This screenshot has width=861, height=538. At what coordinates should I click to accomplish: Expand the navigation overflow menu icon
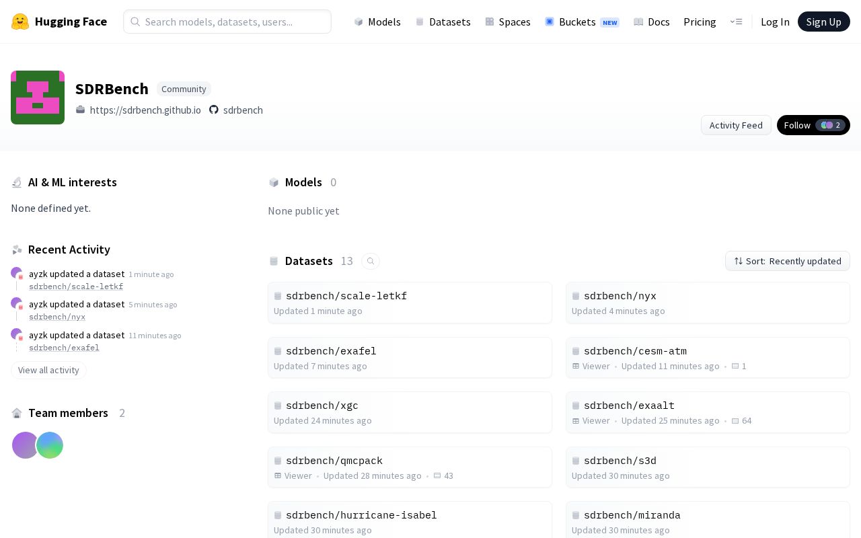coord(736,22)
